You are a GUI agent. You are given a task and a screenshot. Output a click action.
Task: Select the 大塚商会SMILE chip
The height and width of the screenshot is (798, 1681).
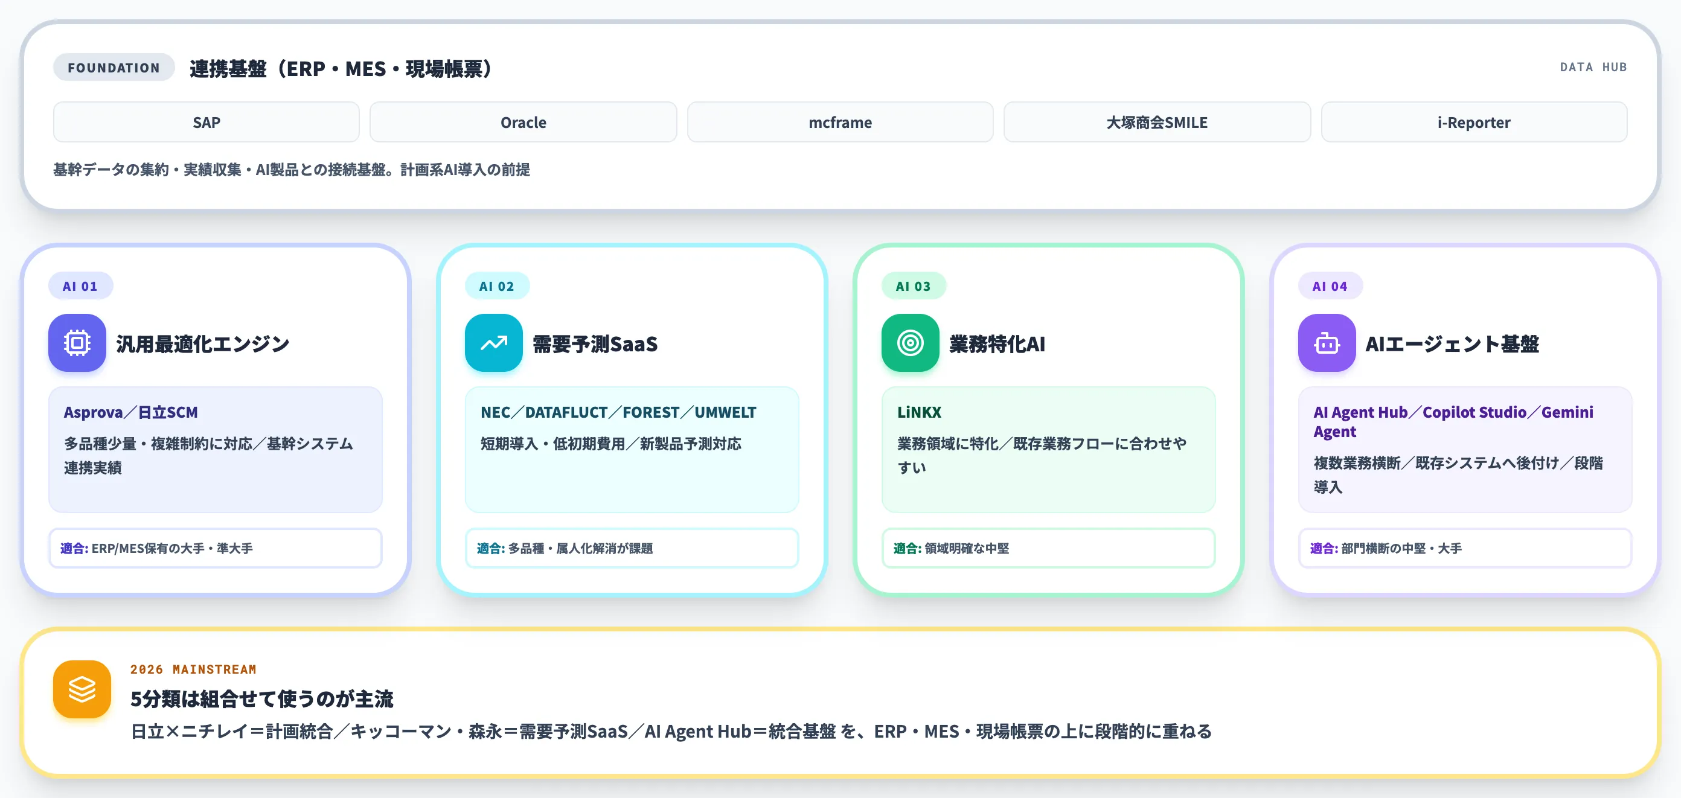pos(1157,122)
